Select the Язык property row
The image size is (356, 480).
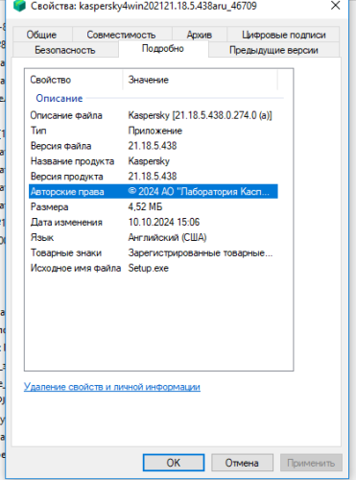pos(154,237)
